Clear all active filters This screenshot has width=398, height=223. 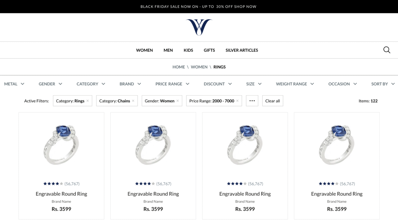(x=273, y=101)
